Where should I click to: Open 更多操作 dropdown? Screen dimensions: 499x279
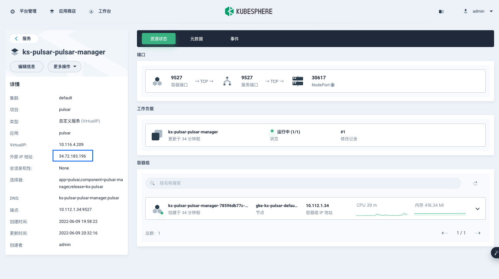pyautogui.click(x=65, y=67)
